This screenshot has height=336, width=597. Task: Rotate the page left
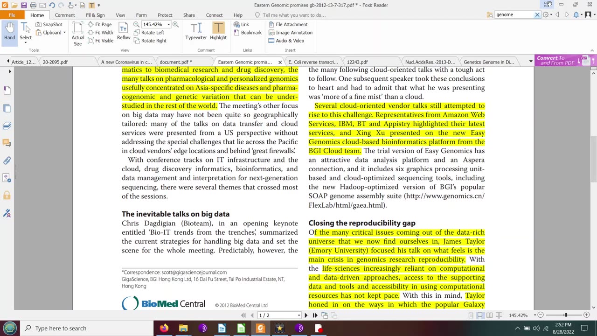click(x=149, y=33)
